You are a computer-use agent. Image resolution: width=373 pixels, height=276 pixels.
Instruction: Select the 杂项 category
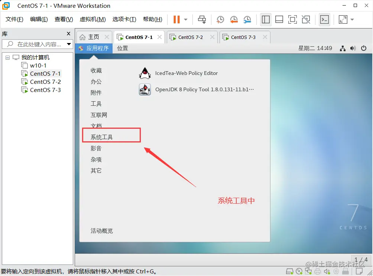pos(96,160)
